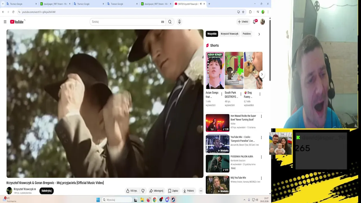Open the tab search dropdown arrow
This screenshot has height=203, width=361.
pos(3,4)
